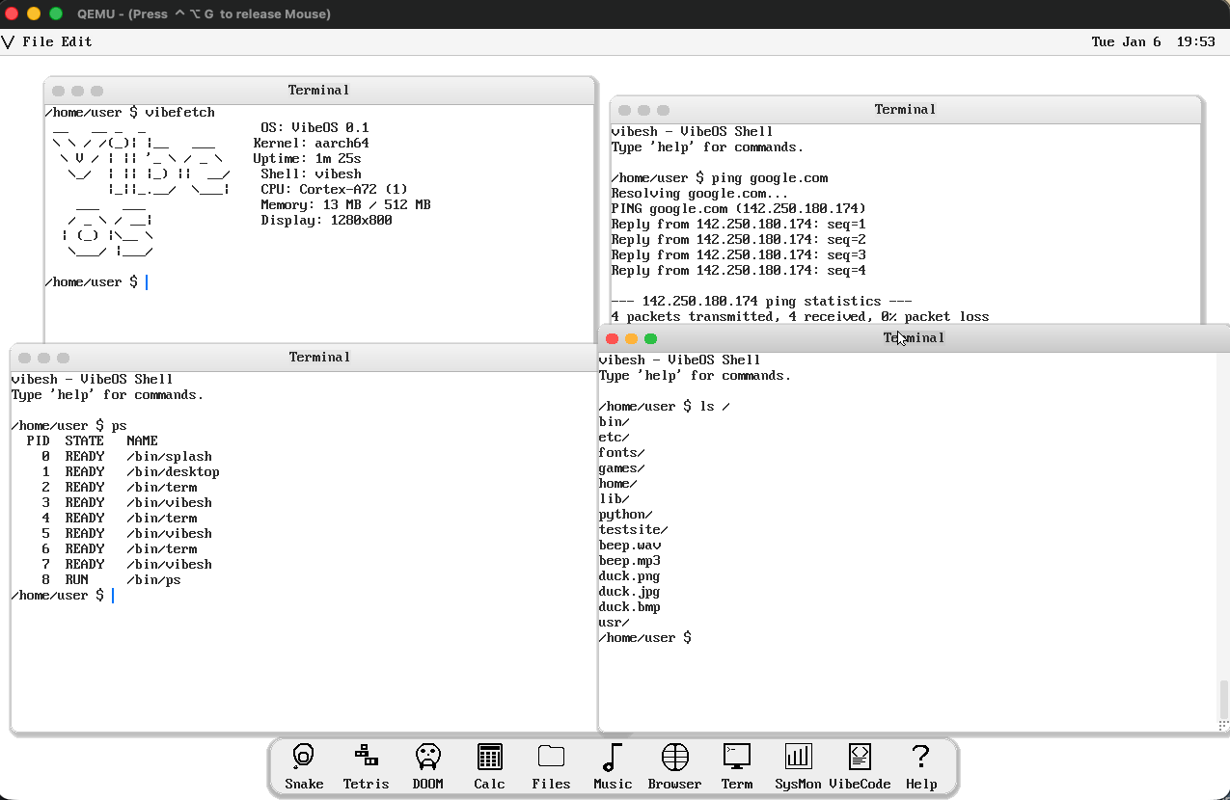Open Tetris from the dock
Screen dimensions: 1230x800
(366, 758)
